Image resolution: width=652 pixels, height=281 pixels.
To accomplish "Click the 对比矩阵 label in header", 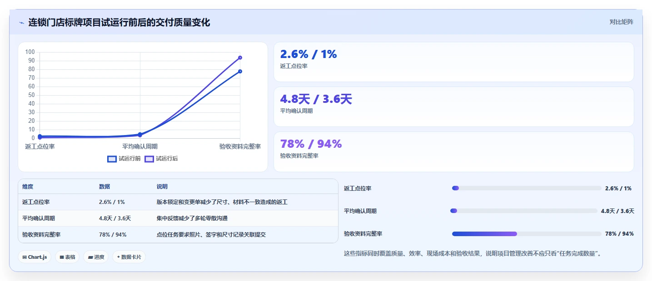I will (621, 22).
